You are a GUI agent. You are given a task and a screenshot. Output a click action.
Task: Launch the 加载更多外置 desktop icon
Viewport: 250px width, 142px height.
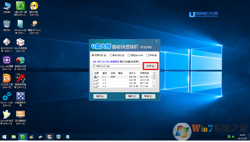[x=20, y=99]
